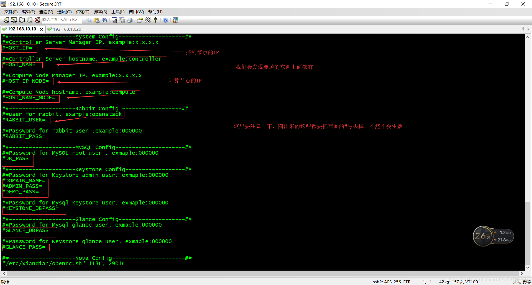Click horizontal scrollbar left arrow
This screenshot has width=532, height=285.
click(x=4, y=273)
